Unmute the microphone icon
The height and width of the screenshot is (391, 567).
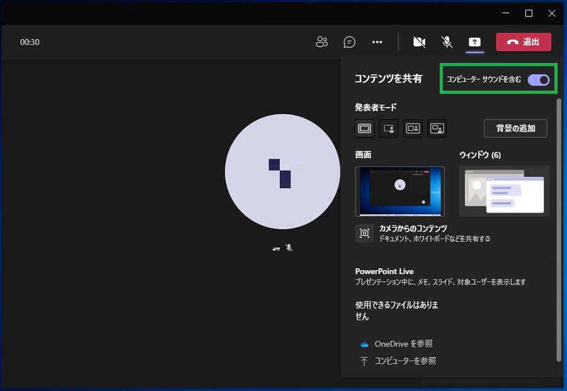(447, 42)
